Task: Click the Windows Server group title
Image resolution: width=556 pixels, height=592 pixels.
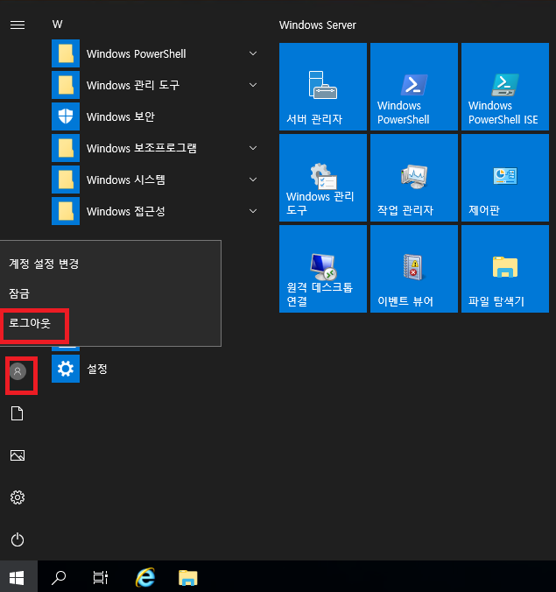Action: click(318, 25)
